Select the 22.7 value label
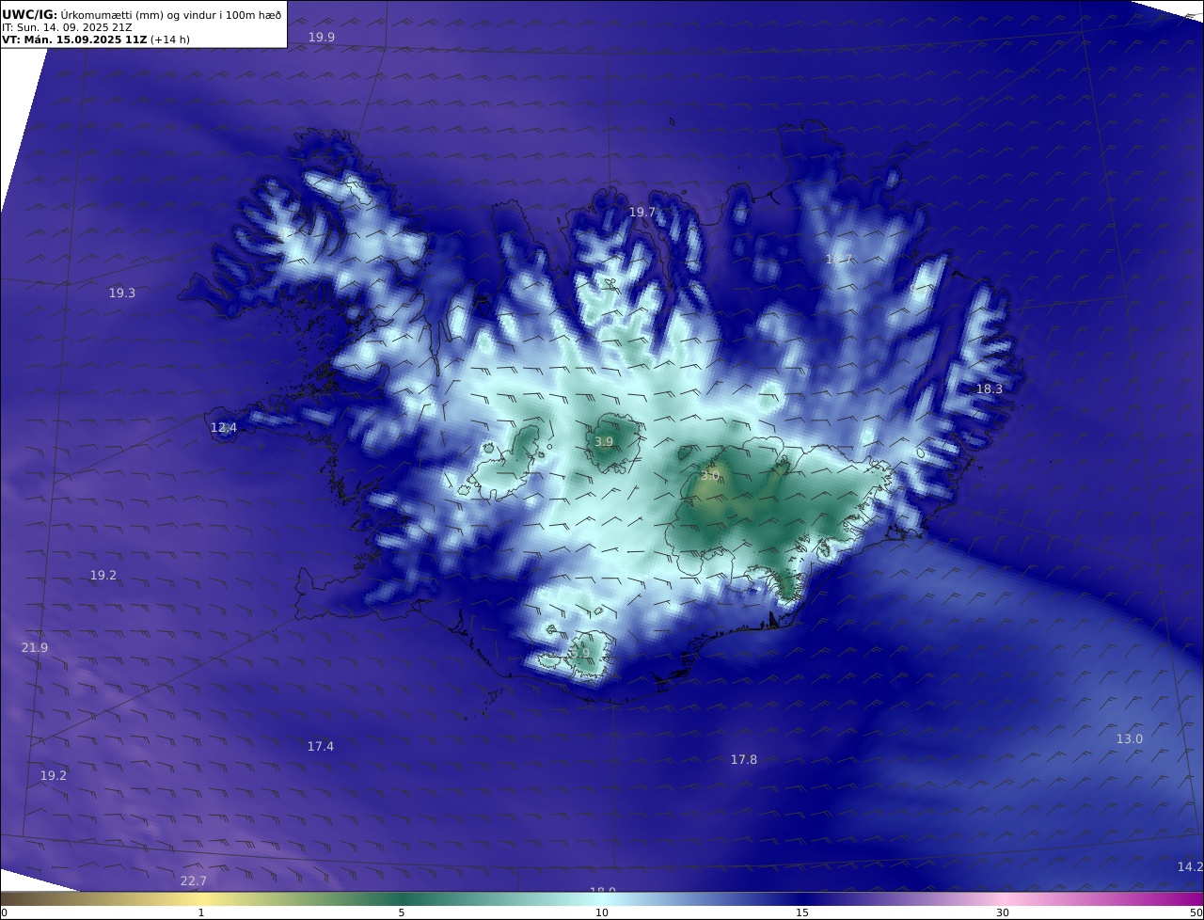The image size is (1204, 920). tap(194, 880)
